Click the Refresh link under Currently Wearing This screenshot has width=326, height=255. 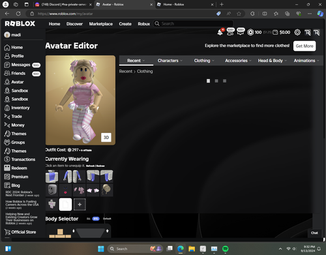pos(90,166)
